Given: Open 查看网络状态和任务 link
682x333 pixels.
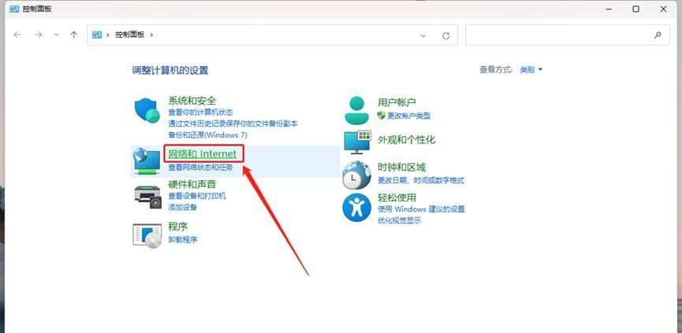Looking at the screenshot, I should coord(200,167).
